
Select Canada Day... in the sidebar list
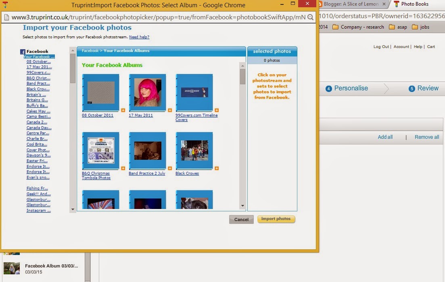pos(39,127)
